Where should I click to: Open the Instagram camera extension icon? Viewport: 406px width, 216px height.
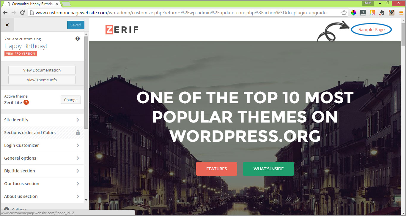(392, 12)
